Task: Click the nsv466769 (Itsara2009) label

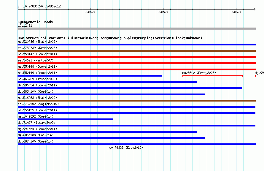Action: [x=37, y=79]
